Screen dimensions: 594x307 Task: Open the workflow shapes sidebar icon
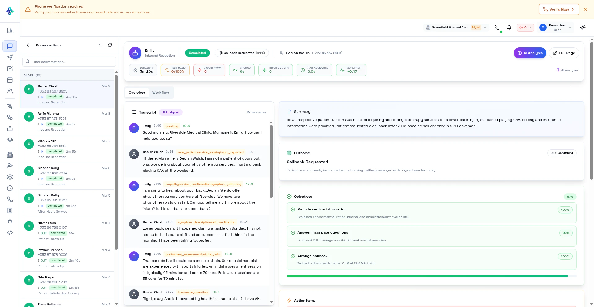point(10,117)
